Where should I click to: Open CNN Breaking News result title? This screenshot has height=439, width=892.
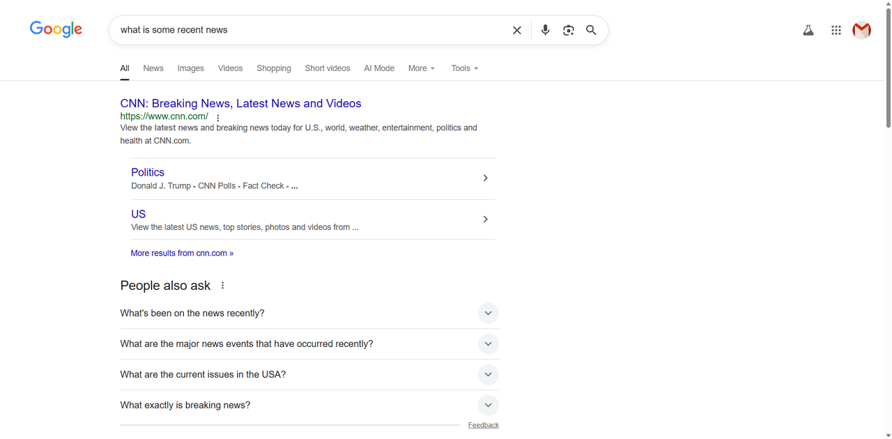240,103
